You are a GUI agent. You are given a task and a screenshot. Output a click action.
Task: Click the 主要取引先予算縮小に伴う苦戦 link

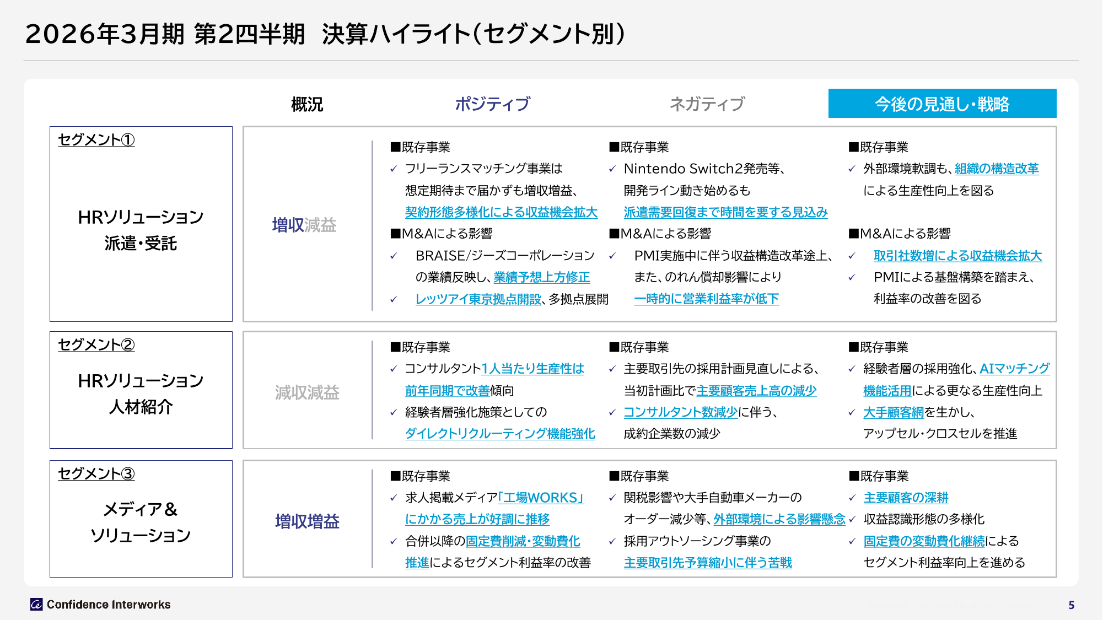click(707, 563)
